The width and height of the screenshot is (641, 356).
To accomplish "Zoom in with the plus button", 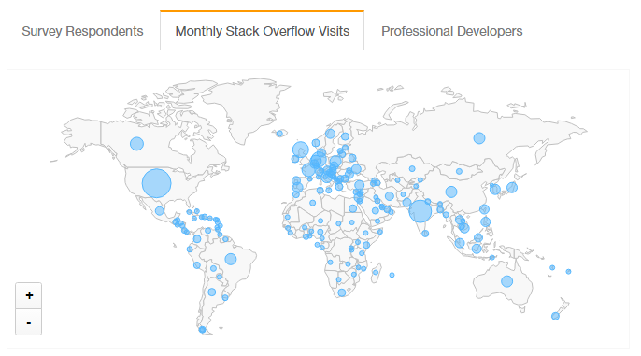I will coord(29,295).
